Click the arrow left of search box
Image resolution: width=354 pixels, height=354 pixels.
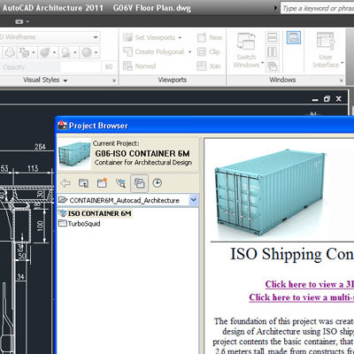pyautogui.click(x=275, y=8)
